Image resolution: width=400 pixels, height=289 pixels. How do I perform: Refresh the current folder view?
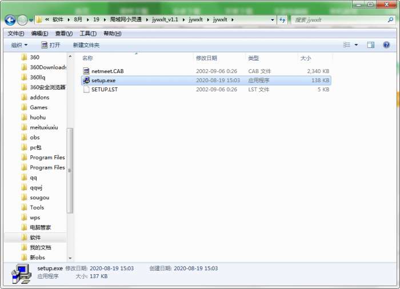tap(282, 20)
